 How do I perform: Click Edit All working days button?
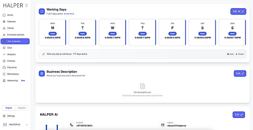(238, 11)
